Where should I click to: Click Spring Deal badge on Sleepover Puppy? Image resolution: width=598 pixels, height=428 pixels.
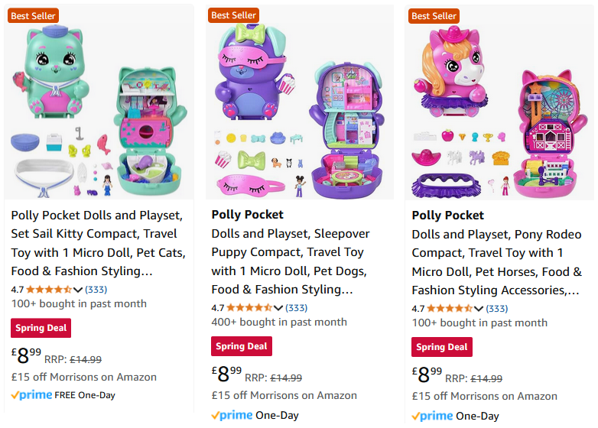[x=241, y=346]
